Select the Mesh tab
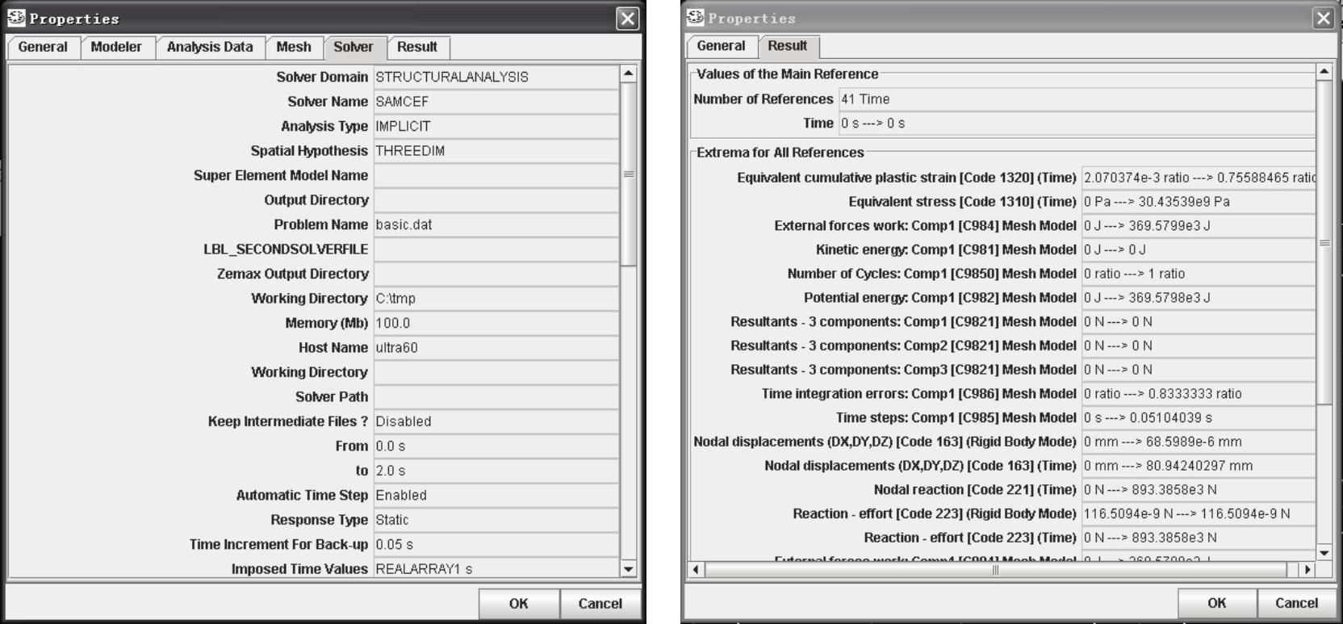 pyautogui.click(x=293, y=48)
